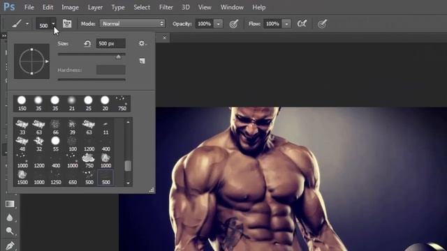Enable pressure control for opacity
This screenshot has height=251, width=447.
(234, 24)
